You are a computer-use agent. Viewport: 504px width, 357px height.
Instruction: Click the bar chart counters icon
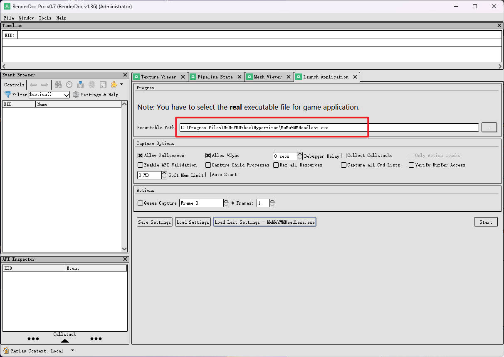[x=81, y=85]
